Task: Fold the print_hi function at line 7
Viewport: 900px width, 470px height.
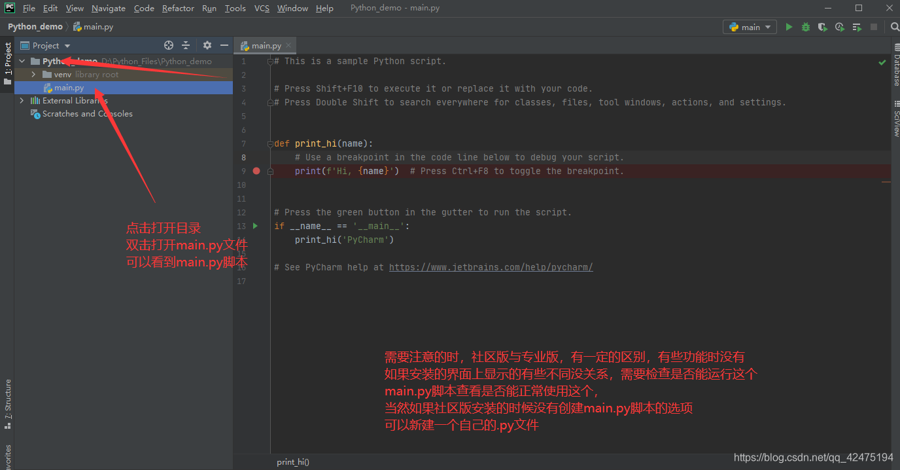Action: click(x=270, y=143)
